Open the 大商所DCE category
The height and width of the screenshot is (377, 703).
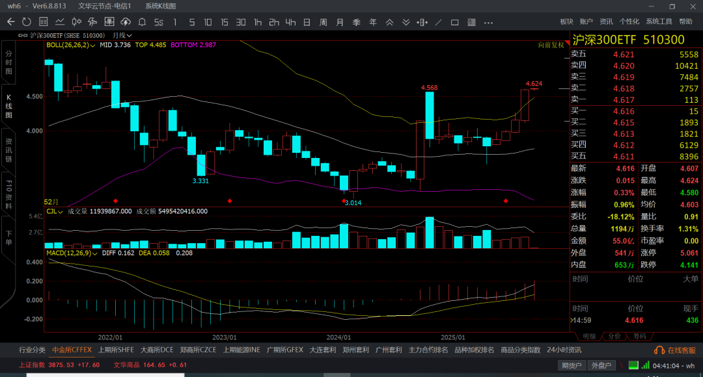point(157,350)
